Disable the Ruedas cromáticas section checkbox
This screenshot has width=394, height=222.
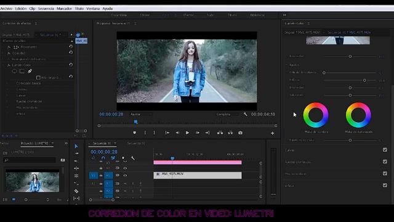click(385, 162)
